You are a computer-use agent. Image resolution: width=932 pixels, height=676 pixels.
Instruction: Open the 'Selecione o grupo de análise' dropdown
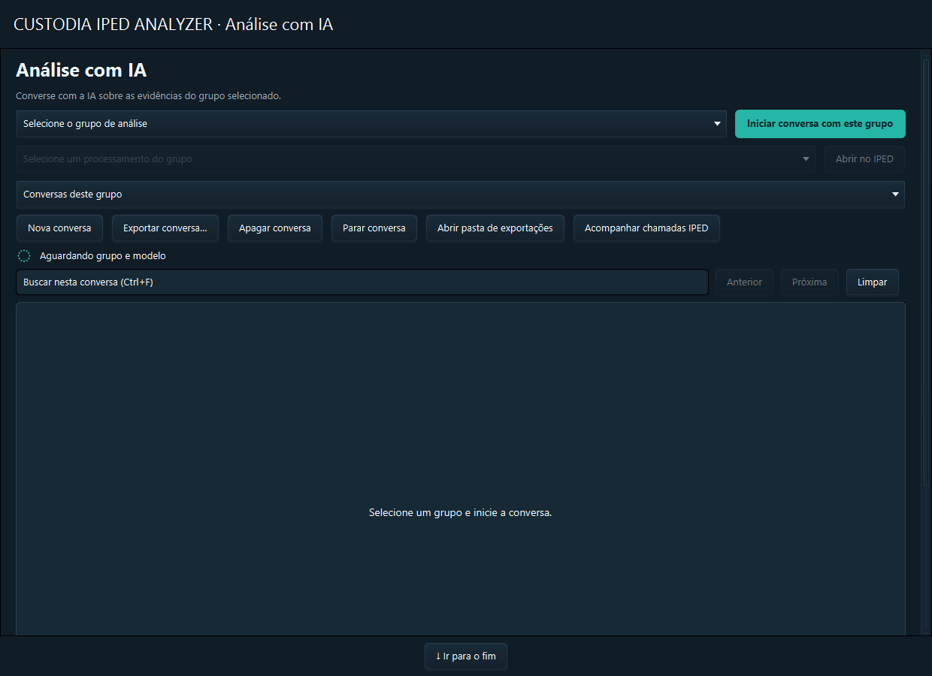click(371, 124)
